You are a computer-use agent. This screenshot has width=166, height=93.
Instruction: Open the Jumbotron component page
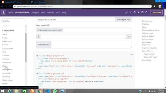(x=7, y=73)
